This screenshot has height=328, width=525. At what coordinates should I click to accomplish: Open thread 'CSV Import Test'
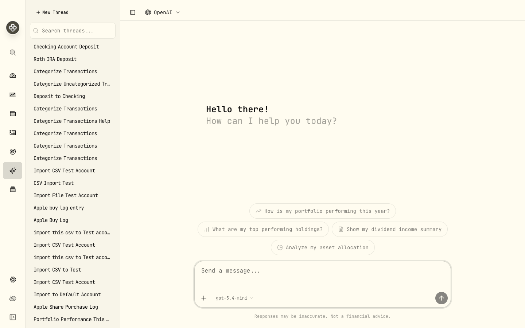click(x=73, y=183)
